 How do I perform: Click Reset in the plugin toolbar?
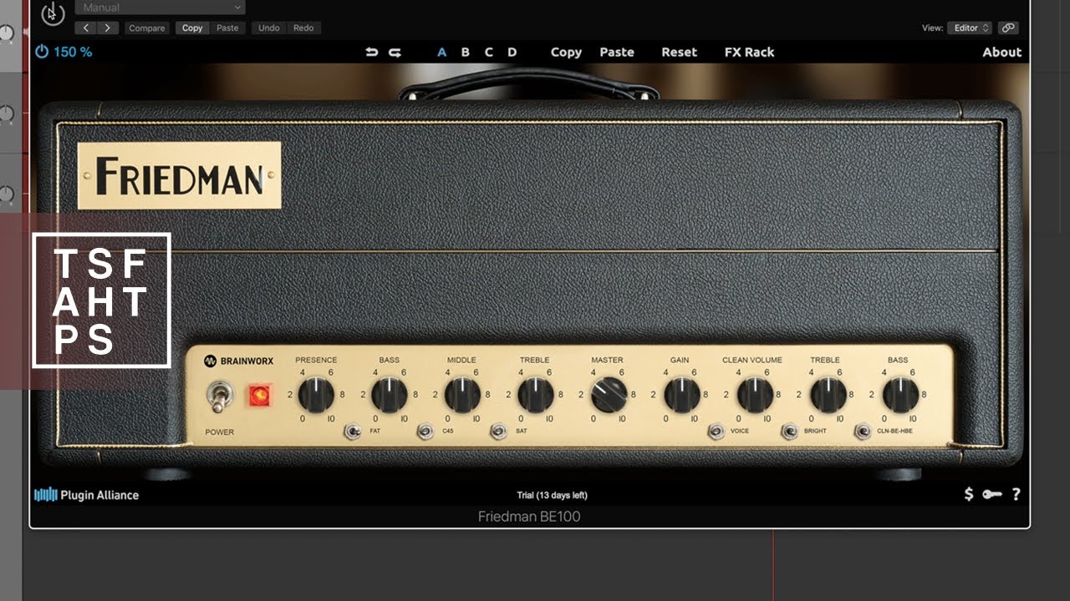[679, 52]
